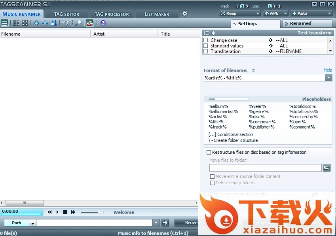Open the APE dropdown
Screen dimensions: 336x236
(276, 13)
